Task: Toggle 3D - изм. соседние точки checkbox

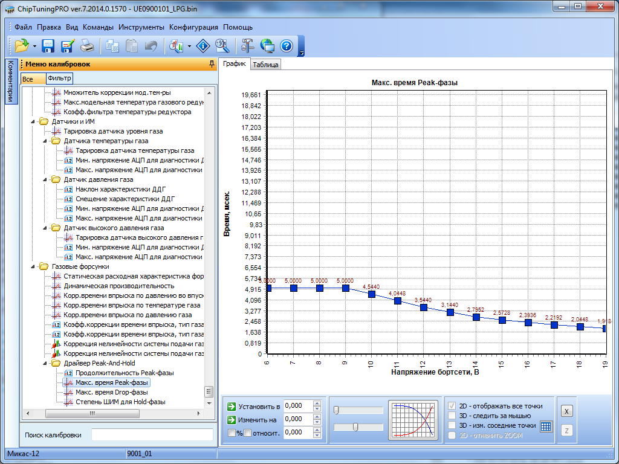Action: [452, 425]
